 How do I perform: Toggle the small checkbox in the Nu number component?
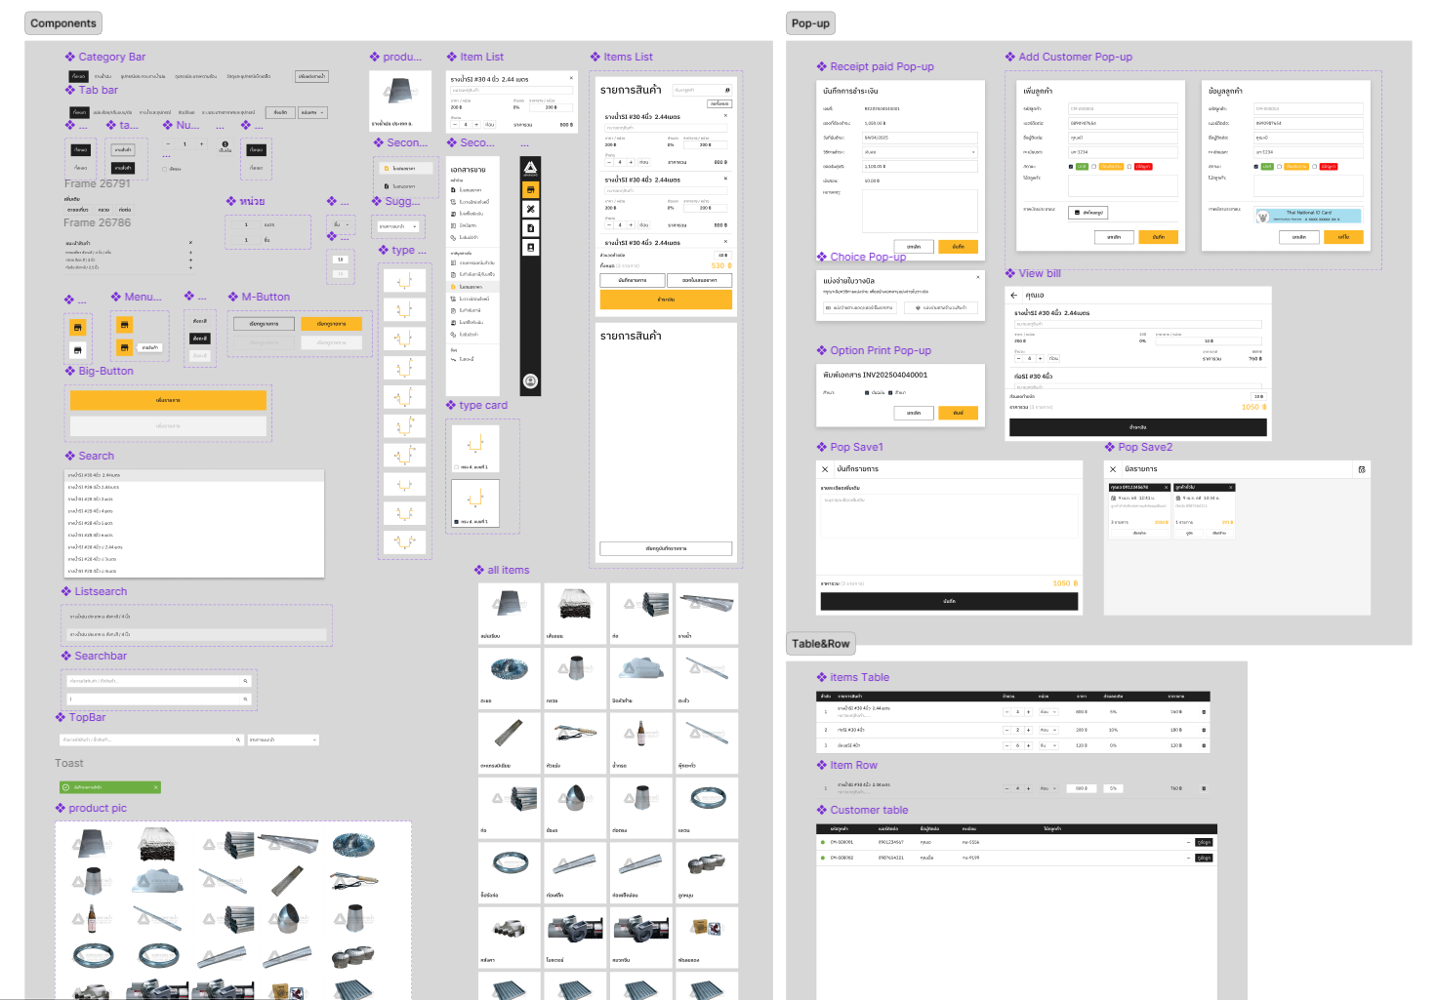click(165, 170)
